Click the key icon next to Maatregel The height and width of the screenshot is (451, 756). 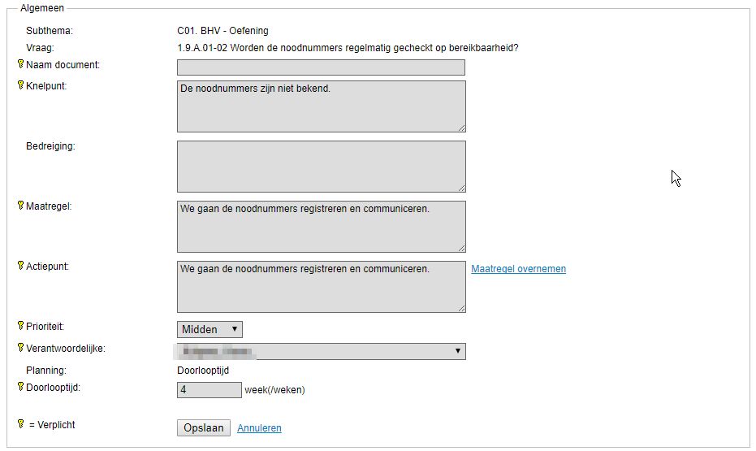pos(20,206)
